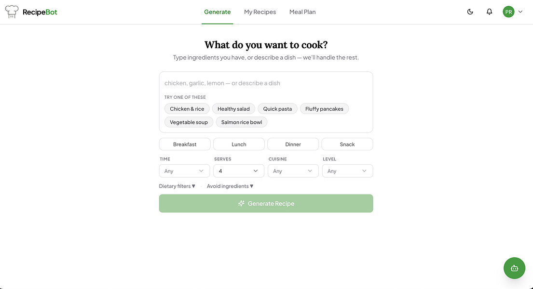This screenshot has height=289, width=533.
Task: Click the green PR profile avatar
Action: click(x=508, y=12)
